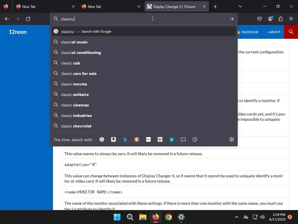Image resolution: width=298 pixels, height=224 pixels.
Task: Click the browser Back arrow button
Action: pyautogui.click(x=7, y=19)
